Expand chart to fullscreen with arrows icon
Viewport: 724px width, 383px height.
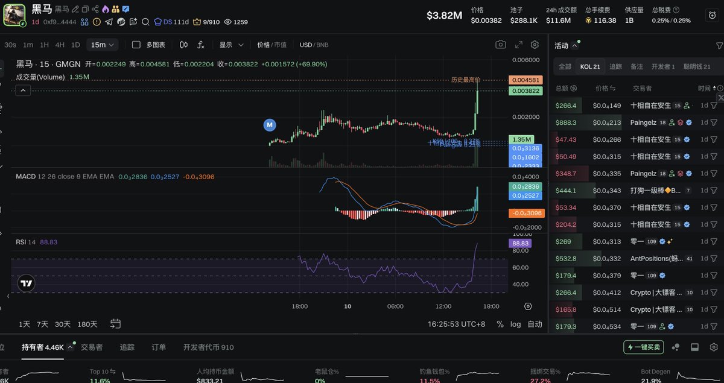(x=518, y=44)
